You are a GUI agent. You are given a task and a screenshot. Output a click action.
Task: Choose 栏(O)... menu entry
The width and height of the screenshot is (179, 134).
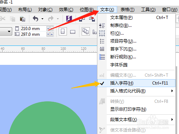136,33
